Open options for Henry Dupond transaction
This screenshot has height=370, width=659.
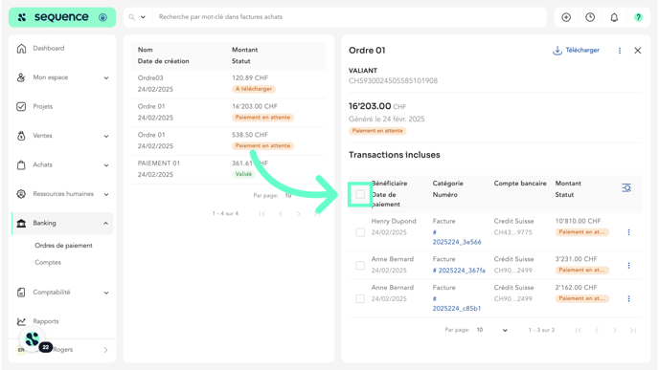(628, 232)
